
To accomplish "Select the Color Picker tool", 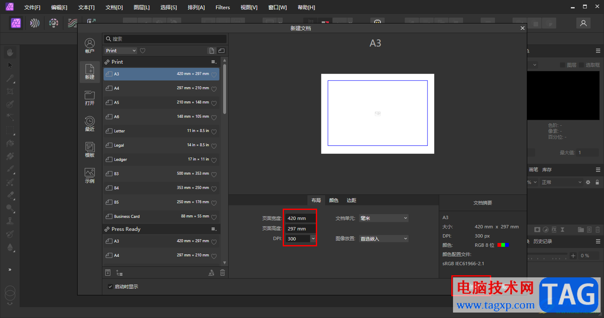I will (10, 78).
